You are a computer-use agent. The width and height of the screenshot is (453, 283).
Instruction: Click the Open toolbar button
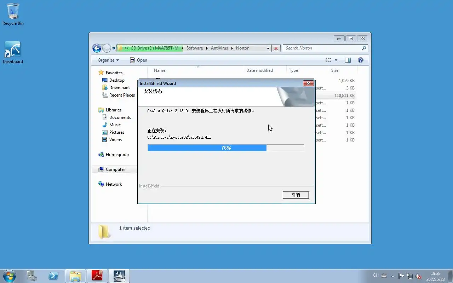point(139,60)
